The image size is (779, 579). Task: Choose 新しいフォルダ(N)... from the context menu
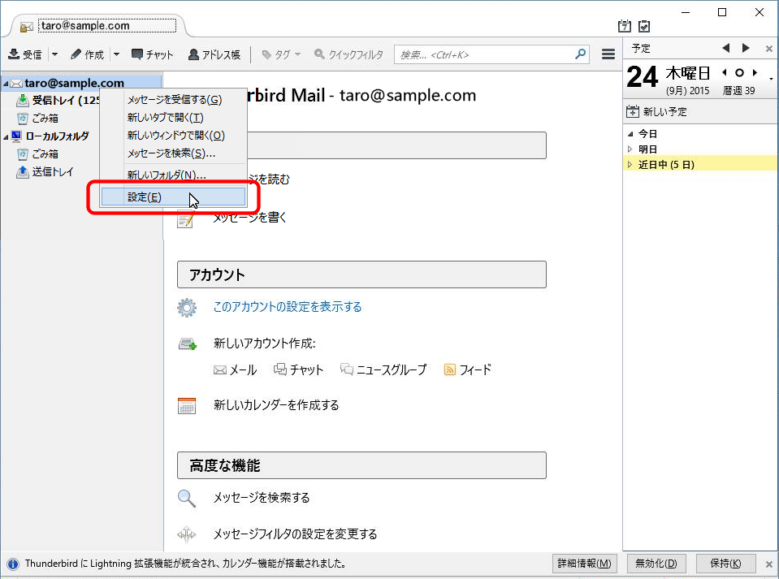(x=166, y=175)
